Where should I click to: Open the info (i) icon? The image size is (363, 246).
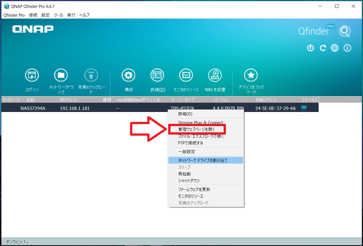pos(347,48)
